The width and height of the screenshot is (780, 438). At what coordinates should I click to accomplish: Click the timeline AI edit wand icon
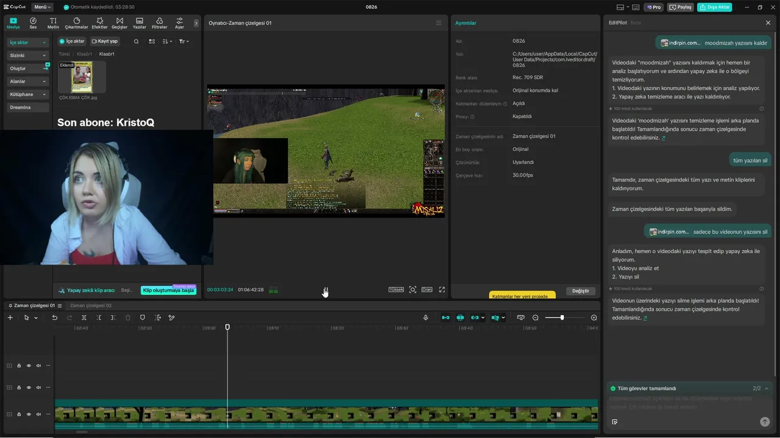[172, 318]
